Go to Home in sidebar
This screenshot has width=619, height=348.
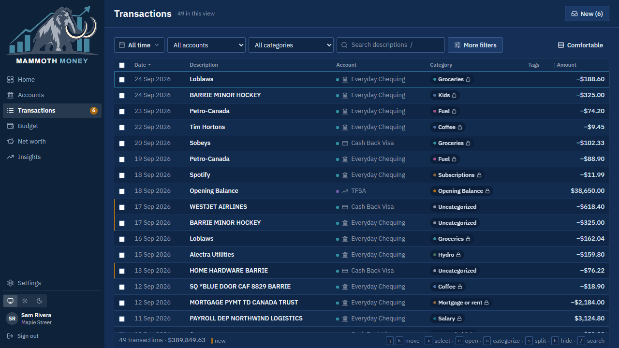click(52, 80)
